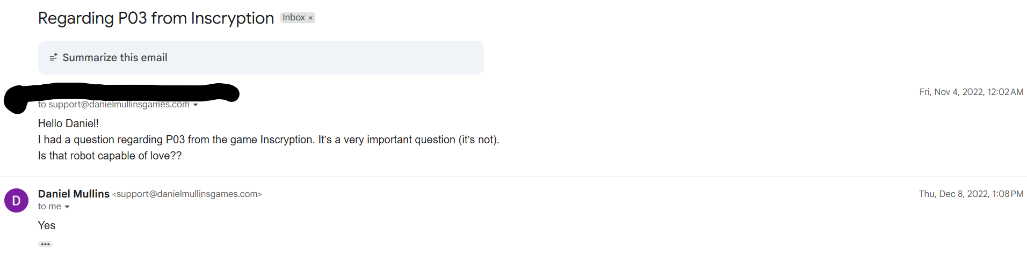Click the "to me" recipient text
This screenshot has height=256, width=1027.
pos(49,207)
